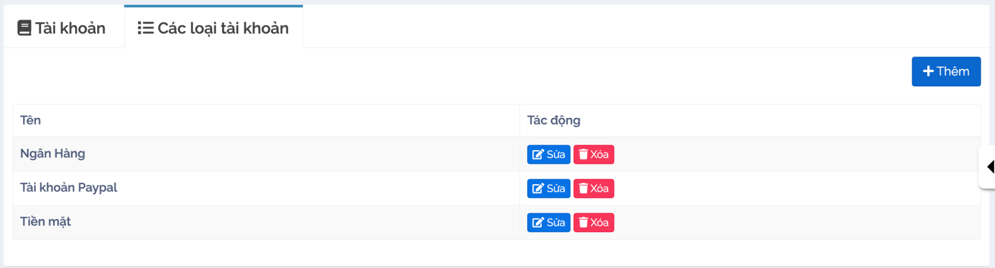995x268 pixels.
Task: Click the trash icon for Tài khoản Paypal
Action: (x=583, y=189)
